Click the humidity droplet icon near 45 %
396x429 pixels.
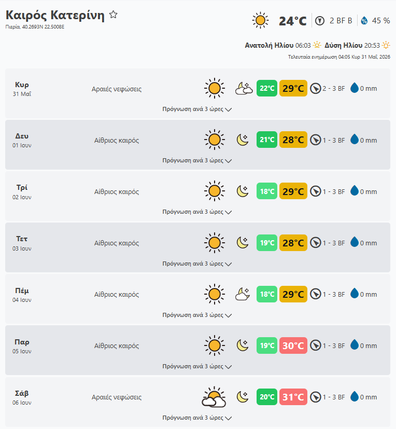[x=364, y=21]
